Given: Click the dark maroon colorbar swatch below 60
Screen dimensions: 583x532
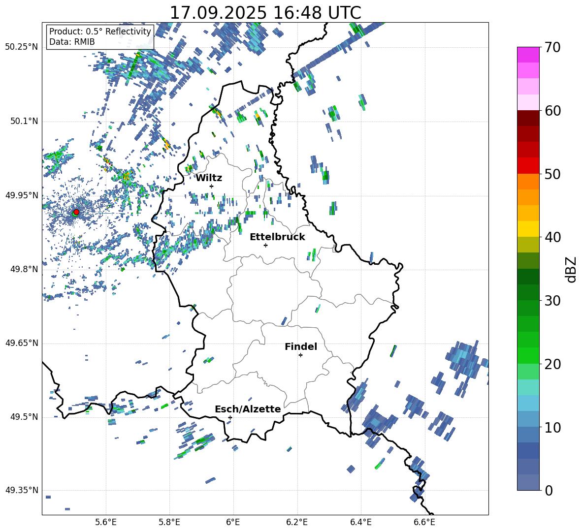Looking at the screenshot, I should pos(528,118).
